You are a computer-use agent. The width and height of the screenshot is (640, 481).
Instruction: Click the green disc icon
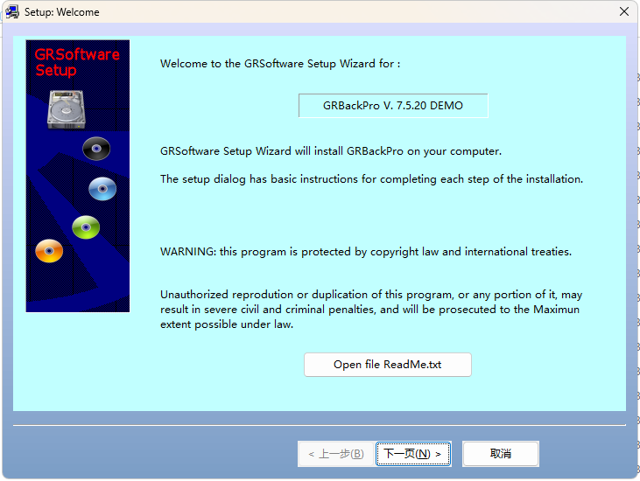click(x=86, y=227)
